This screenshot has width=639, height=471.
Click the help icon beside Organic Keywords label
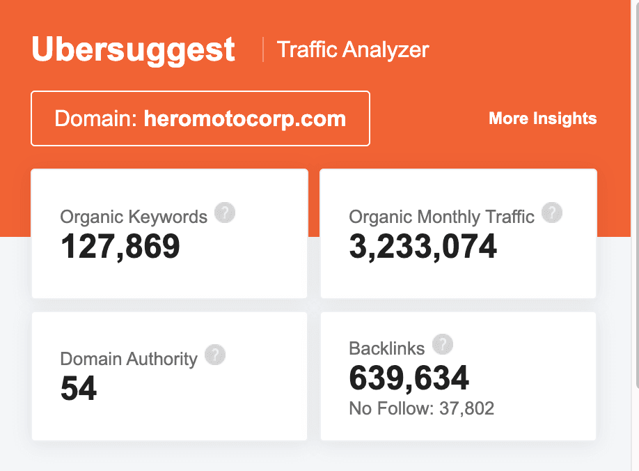224,213
